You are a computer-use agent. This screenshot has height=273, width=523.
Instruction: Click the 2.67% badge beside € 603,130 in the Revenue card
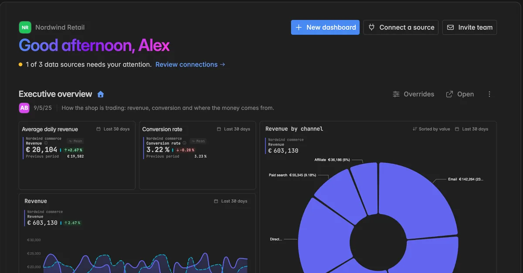(72, 223)
